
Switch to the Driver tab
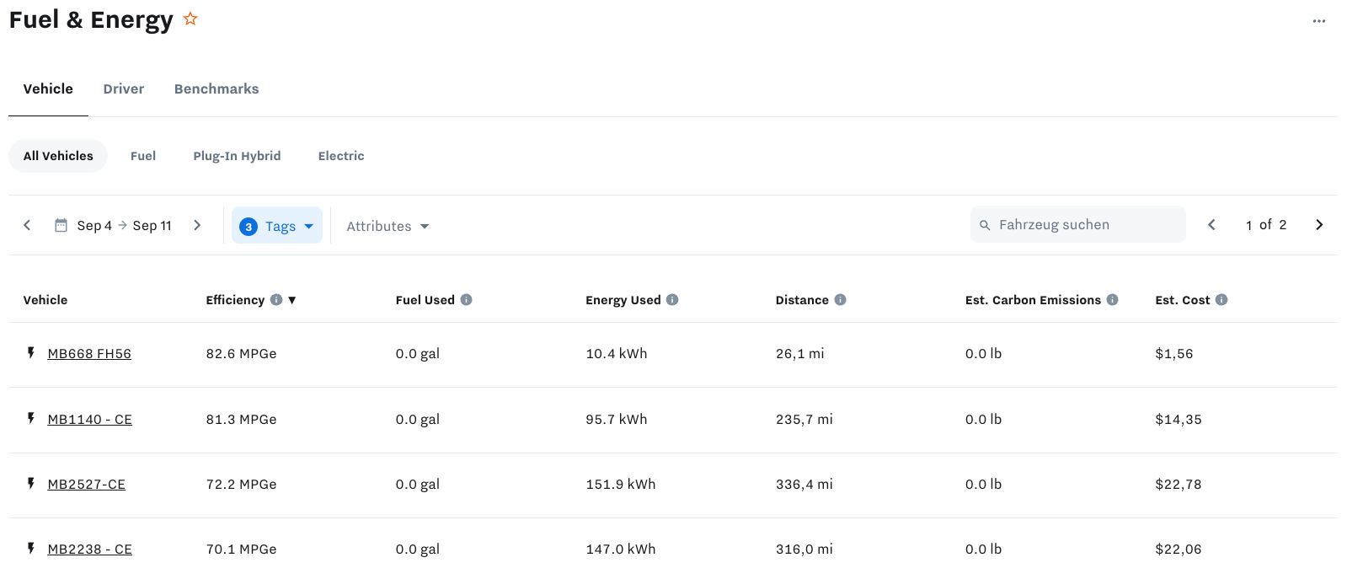click(x=123, y=88)
